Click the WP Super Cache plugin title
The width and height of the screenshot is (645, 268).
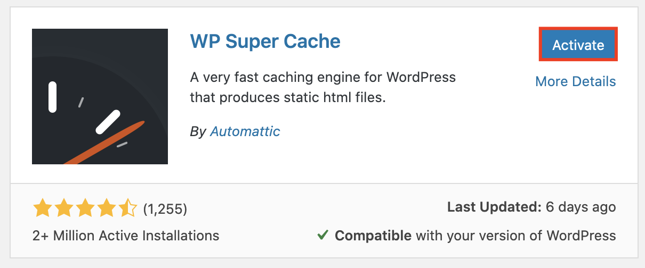(x=265, y=41)
